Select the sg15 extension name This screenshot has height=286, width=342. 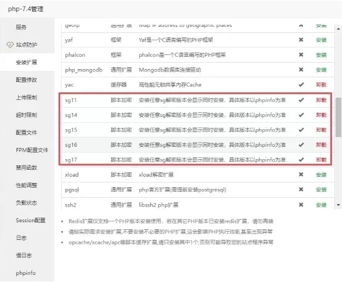[71, 130]
